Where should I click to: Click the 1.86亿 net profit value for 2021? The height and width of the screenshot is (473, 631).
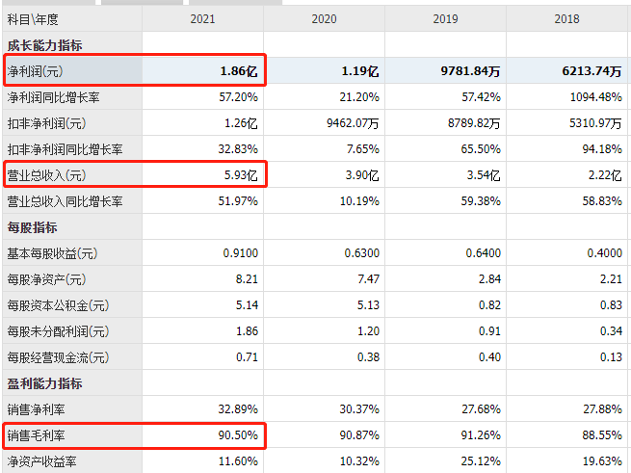238,71
